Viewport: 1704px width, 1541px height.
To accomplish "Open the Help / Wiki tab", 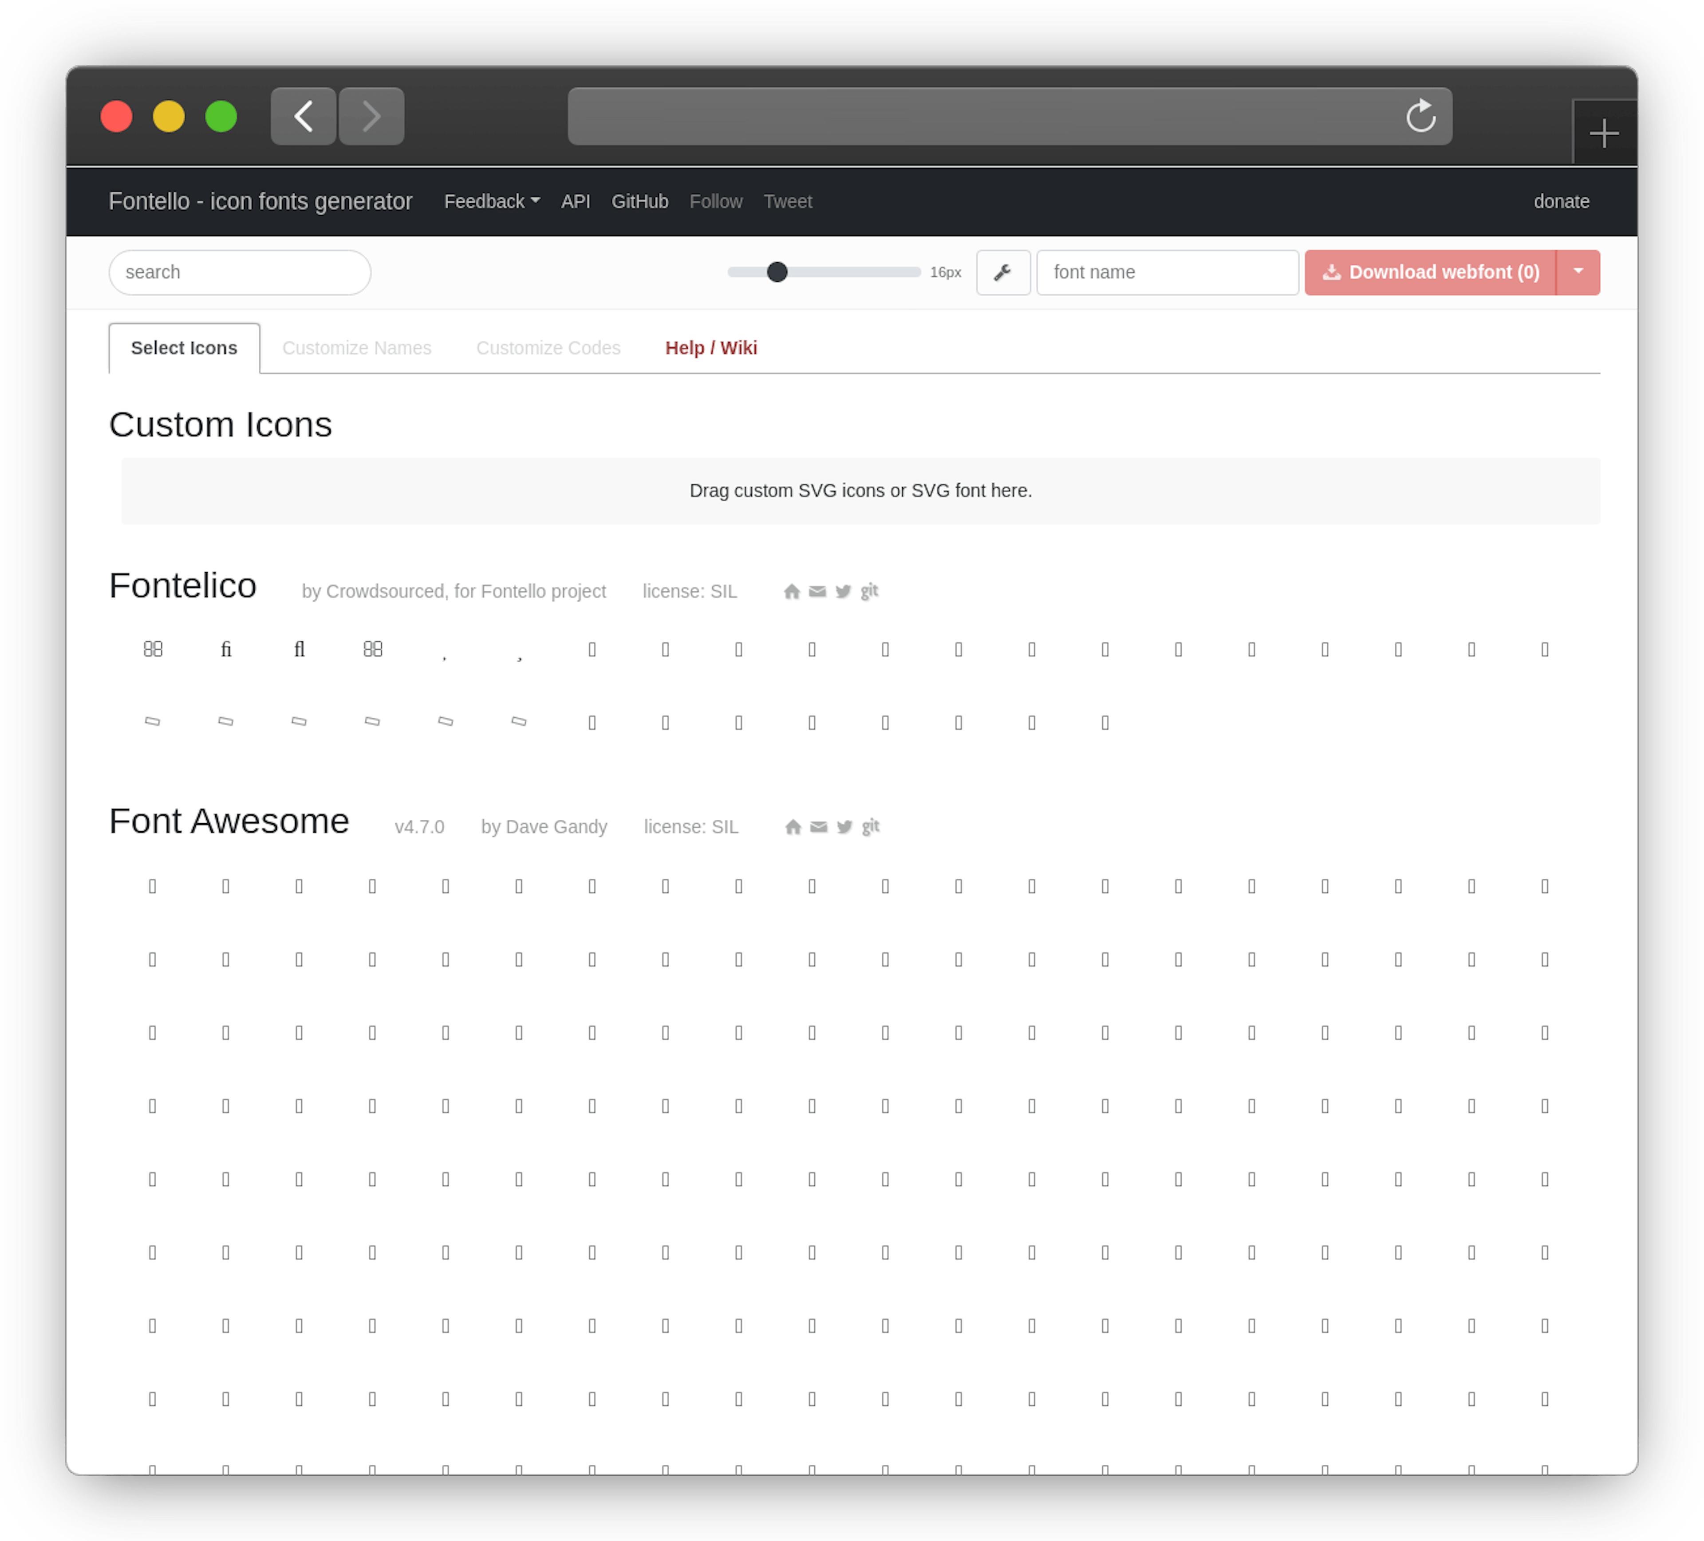I will click(711, 348).
